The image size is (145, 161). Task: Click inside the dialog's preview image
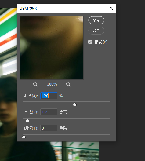point(52,48)
